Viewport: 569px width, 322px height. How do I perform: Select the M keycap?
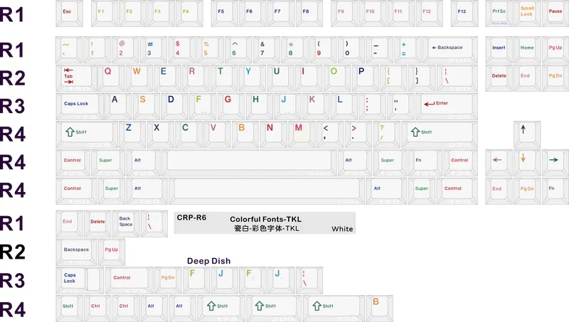coord(302,134)
